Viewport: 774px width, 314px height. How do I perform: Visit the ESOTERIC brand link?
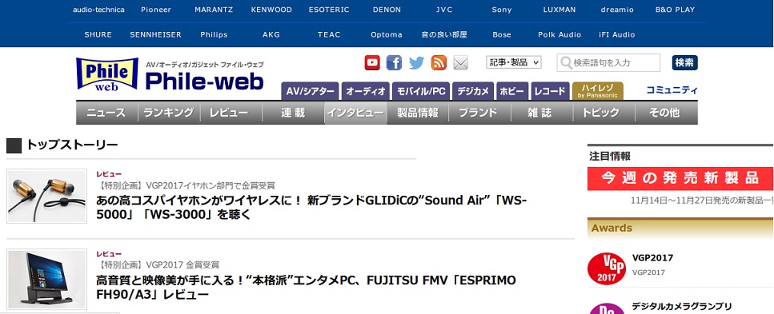[x=329, y=10]
